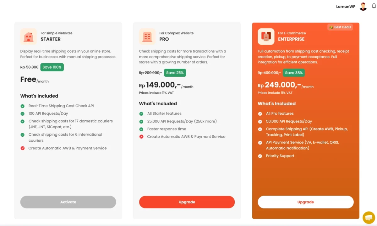
Task: Upgrade to the Enterprise plan
Action: tap(305, 202)
